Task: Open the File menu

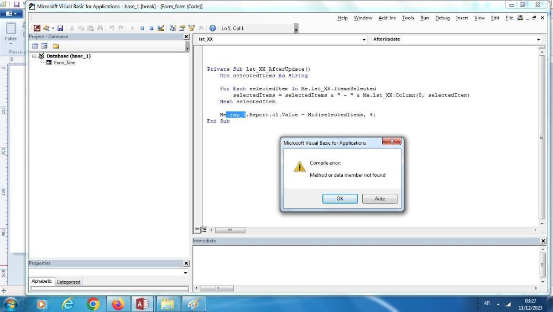Action: pyautogui.click(x=509, y=18)
